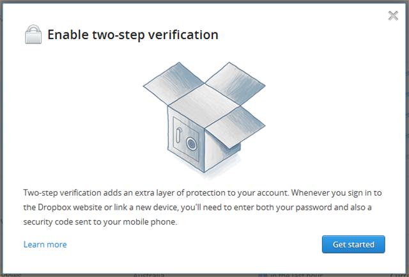Click the safe dial on the box
Image resolution: width=409 pixels, height=277 pixels.
pos(192,143)
